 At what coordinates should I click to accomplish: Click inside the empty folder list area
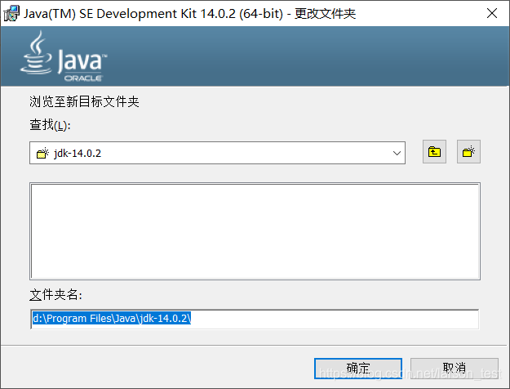point(255,231)
